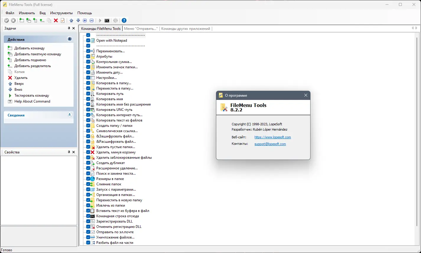Delete the selected command with 'Удалить'
The height and width of the screenshot is (253, 421).
10,77
